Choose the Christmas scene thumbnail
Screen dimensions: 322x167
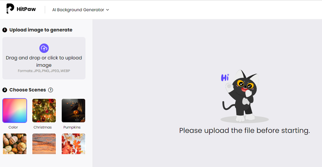coord(44,111)
